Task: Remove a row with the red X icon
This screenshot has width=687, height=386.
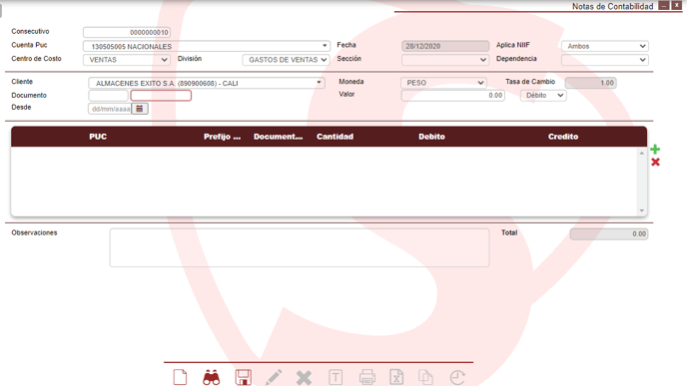Action: click(x=655, y=163)
